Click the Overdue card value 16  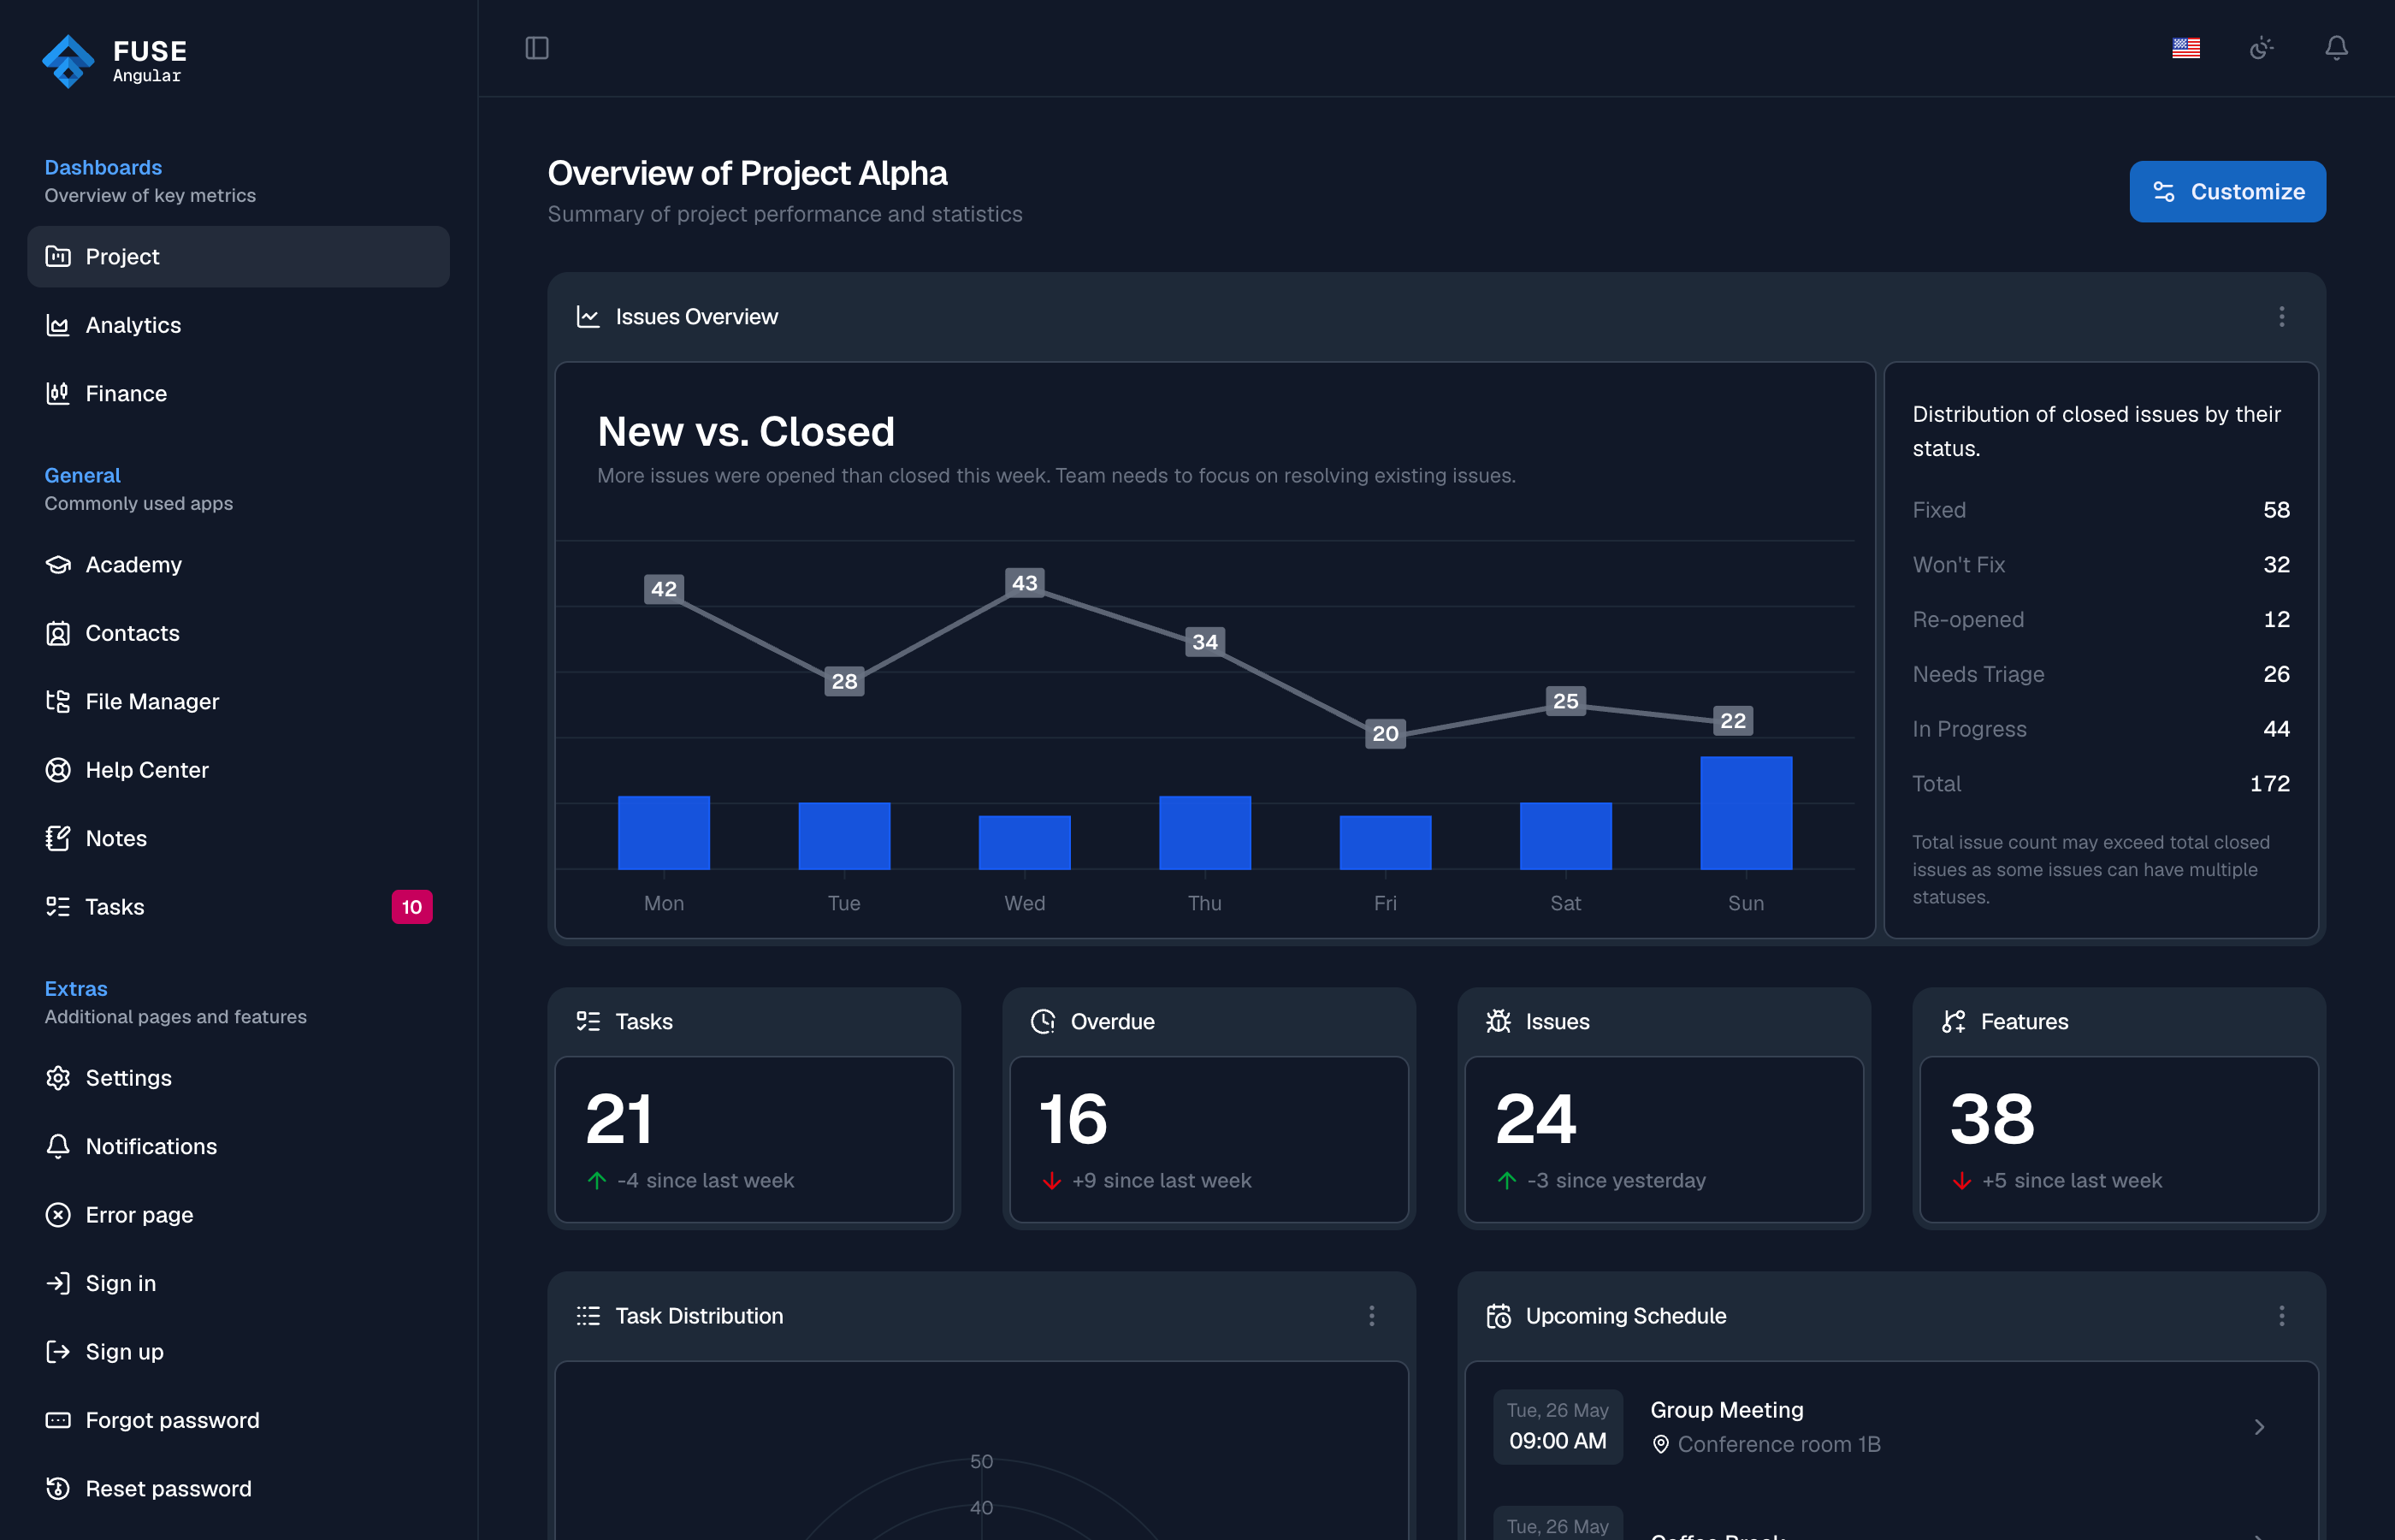1073,1119
